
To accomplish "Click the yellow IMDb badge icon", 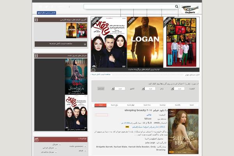I will [x=127, y=127].
